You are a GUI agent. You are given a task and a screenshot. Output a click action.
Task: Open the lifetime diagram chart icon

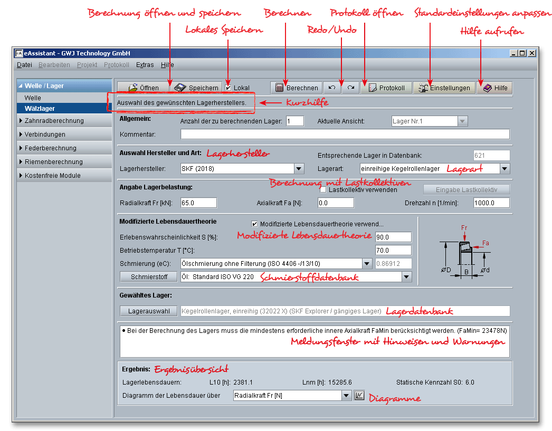pos(359,395)
